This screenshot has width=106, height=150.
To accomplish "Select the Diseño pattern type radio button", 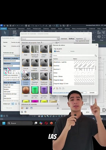I will 55,51.
